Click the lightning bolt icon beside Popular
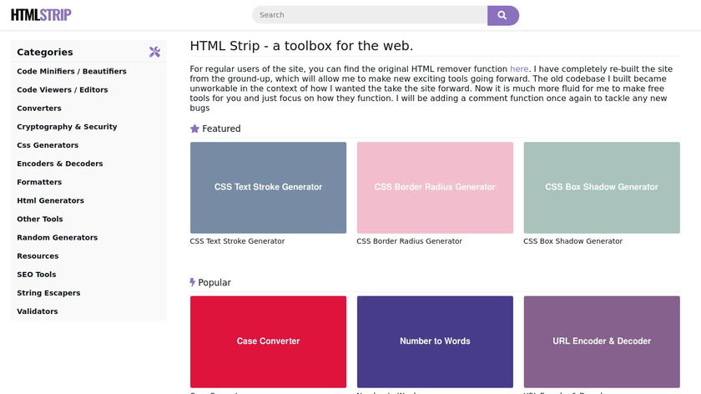The height and width of the screenshot is (394, 701). coord(193,283)
